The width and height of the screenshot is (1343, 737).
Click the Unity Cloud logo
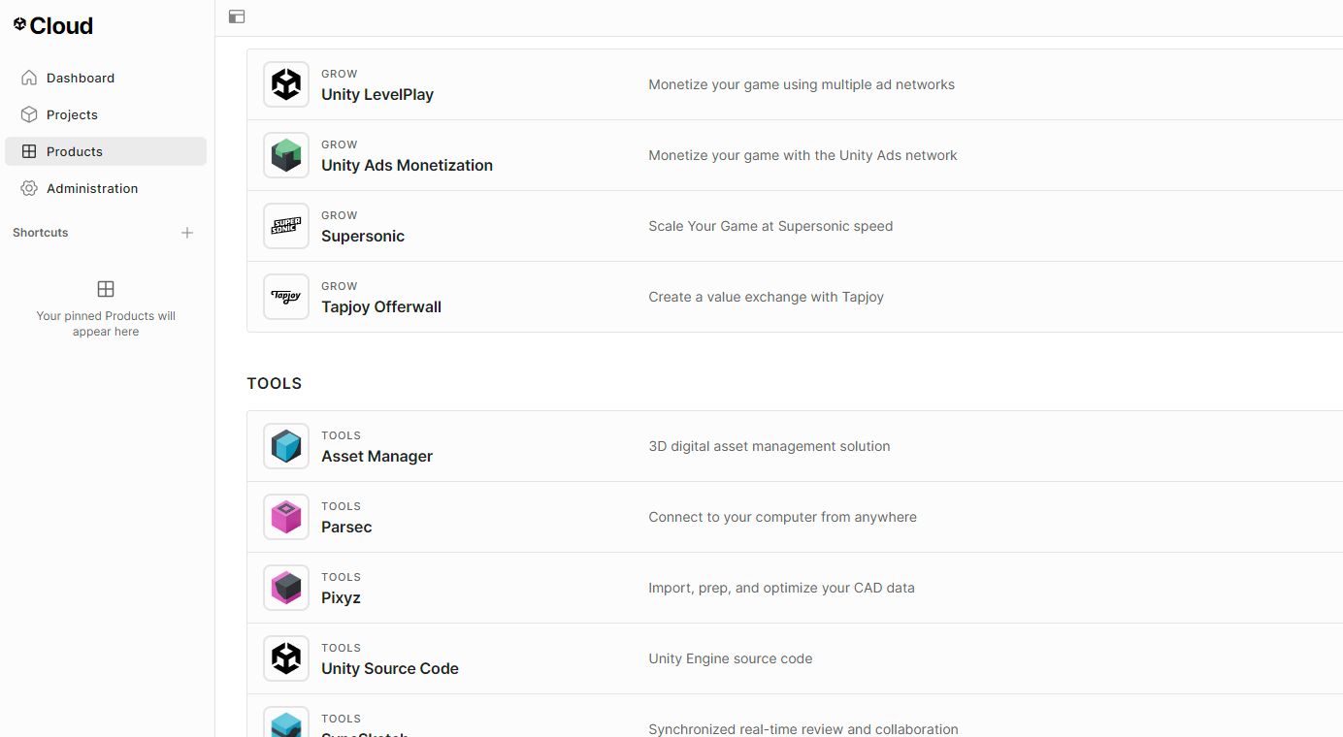click(x=53, y=26)
